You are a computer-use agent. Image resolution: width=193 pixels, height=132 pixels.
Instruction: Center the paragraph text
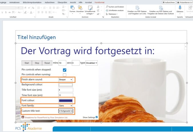point(42,12)
